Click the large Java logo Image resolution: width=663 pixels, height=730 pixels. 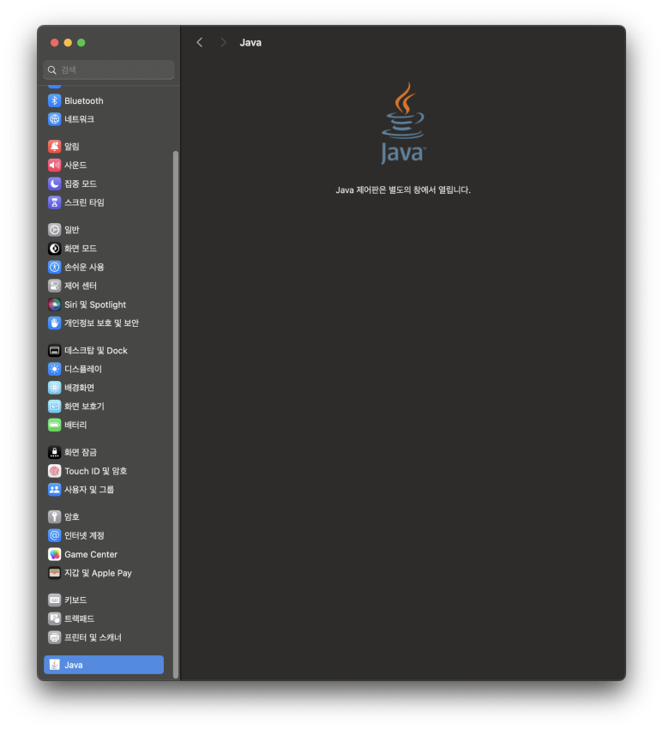(403, 124)
